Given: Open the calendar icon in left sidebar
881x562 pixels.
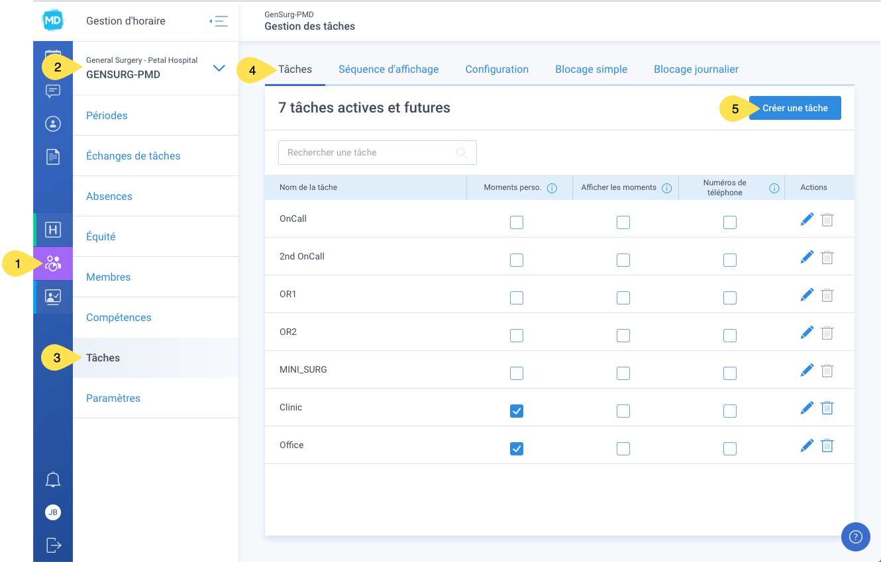Looking at the screenshot, I should click(x=53, y=56).
